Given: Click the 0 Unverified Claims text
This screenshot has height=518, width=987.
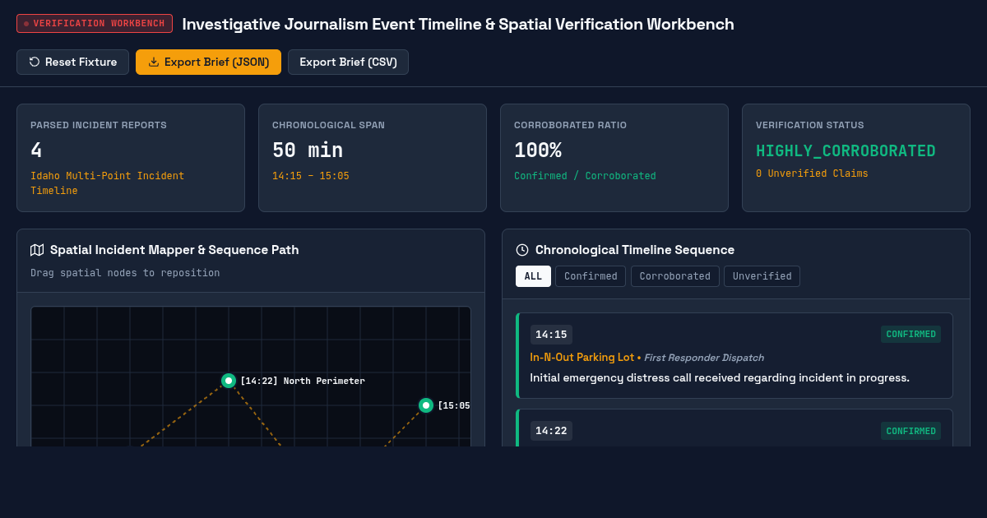Looking at the screenshot, I should (812, 173).
